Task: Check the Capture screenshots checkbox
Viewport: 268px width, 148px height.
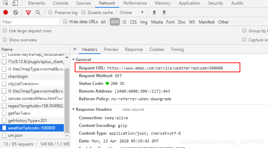Action: [244, 40]
